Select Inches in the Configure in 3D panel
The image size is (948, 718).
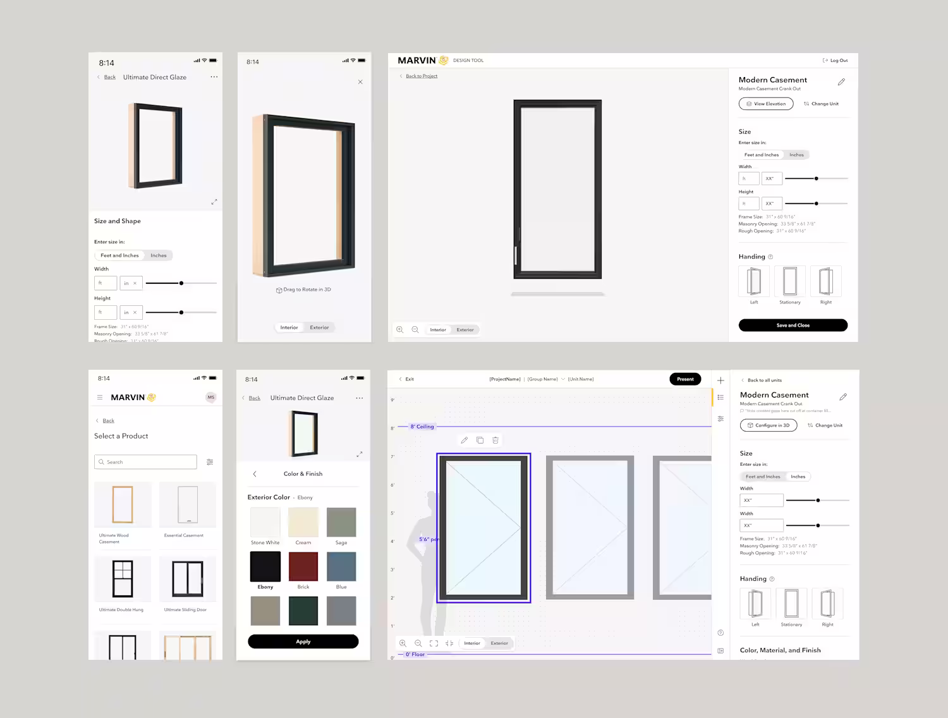(798, 477)
